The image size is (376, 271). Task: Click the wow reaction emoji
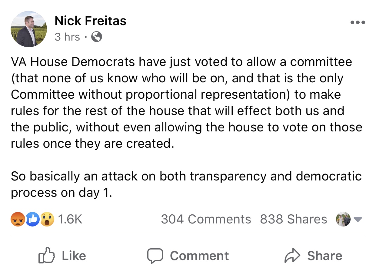click(47, 219)
